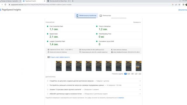Viewport: 187px width, 105px height.
Task: Click the last filmstrip thumbnail showing a photo
Action: point(138,66)
